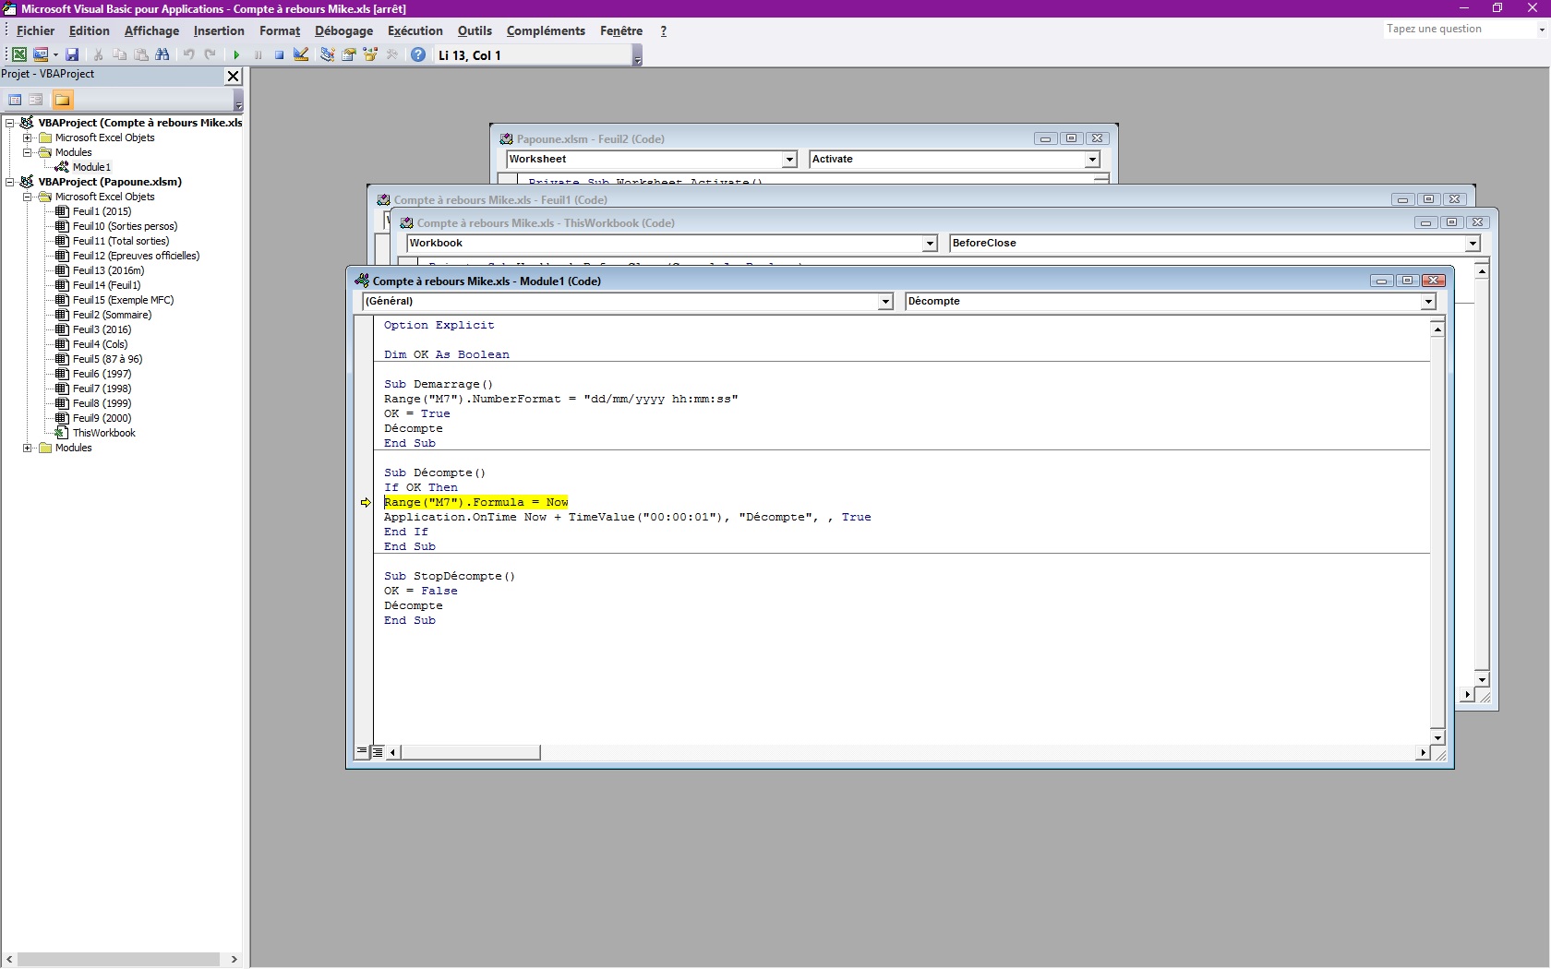Toggle Full Module View button in Module1 window

[378, 752]
